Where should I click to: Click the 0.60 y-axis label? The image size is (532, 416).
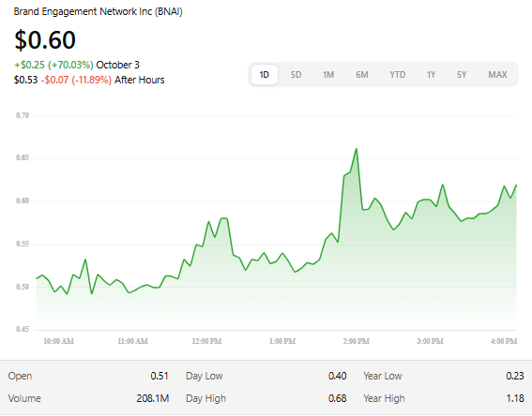pos(23,201)
